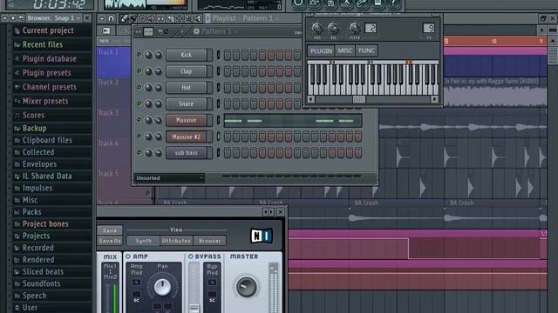Switch to the FUNC tab in Channel settings
Screen dimensions: 558x313
pos(366,51)
